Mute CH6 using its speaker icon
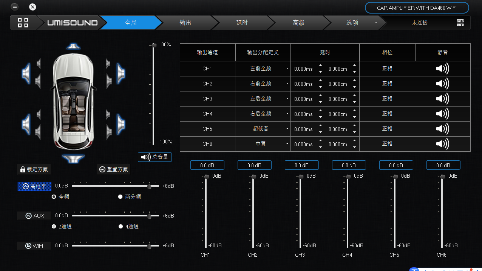The image size is (482, 271). [442, 144]
